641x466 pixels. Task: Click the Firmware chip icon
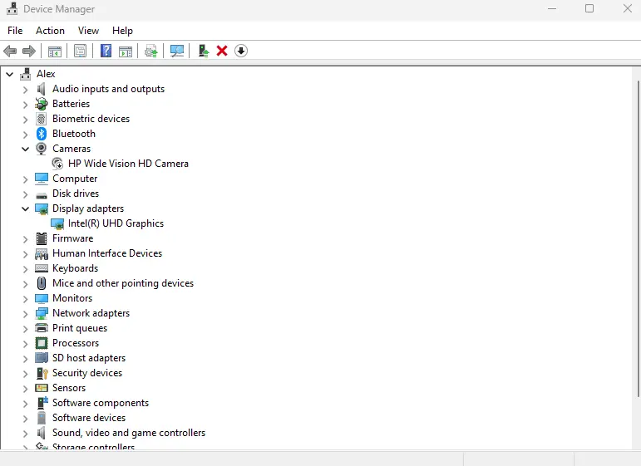(42, 238)
